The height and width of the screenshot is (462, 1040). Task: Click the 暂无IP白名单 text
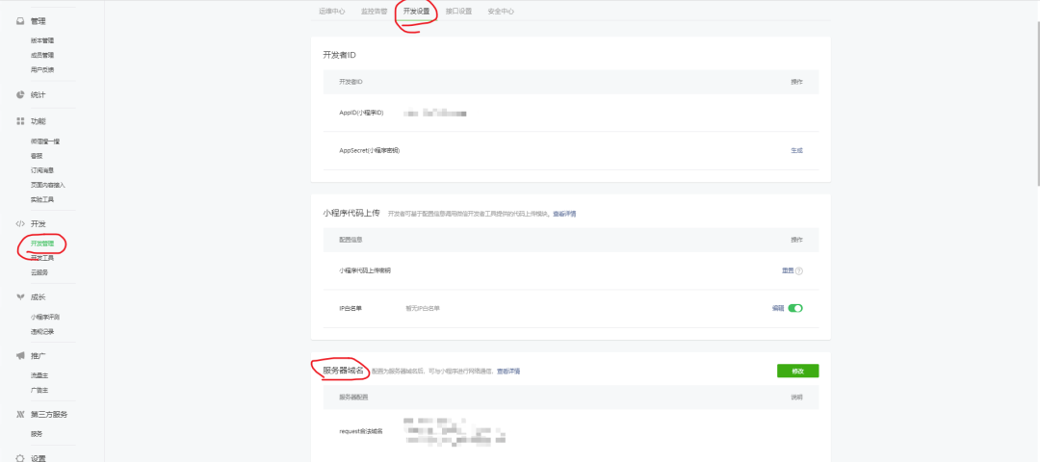pyautogui.click(x=423, y=308)
